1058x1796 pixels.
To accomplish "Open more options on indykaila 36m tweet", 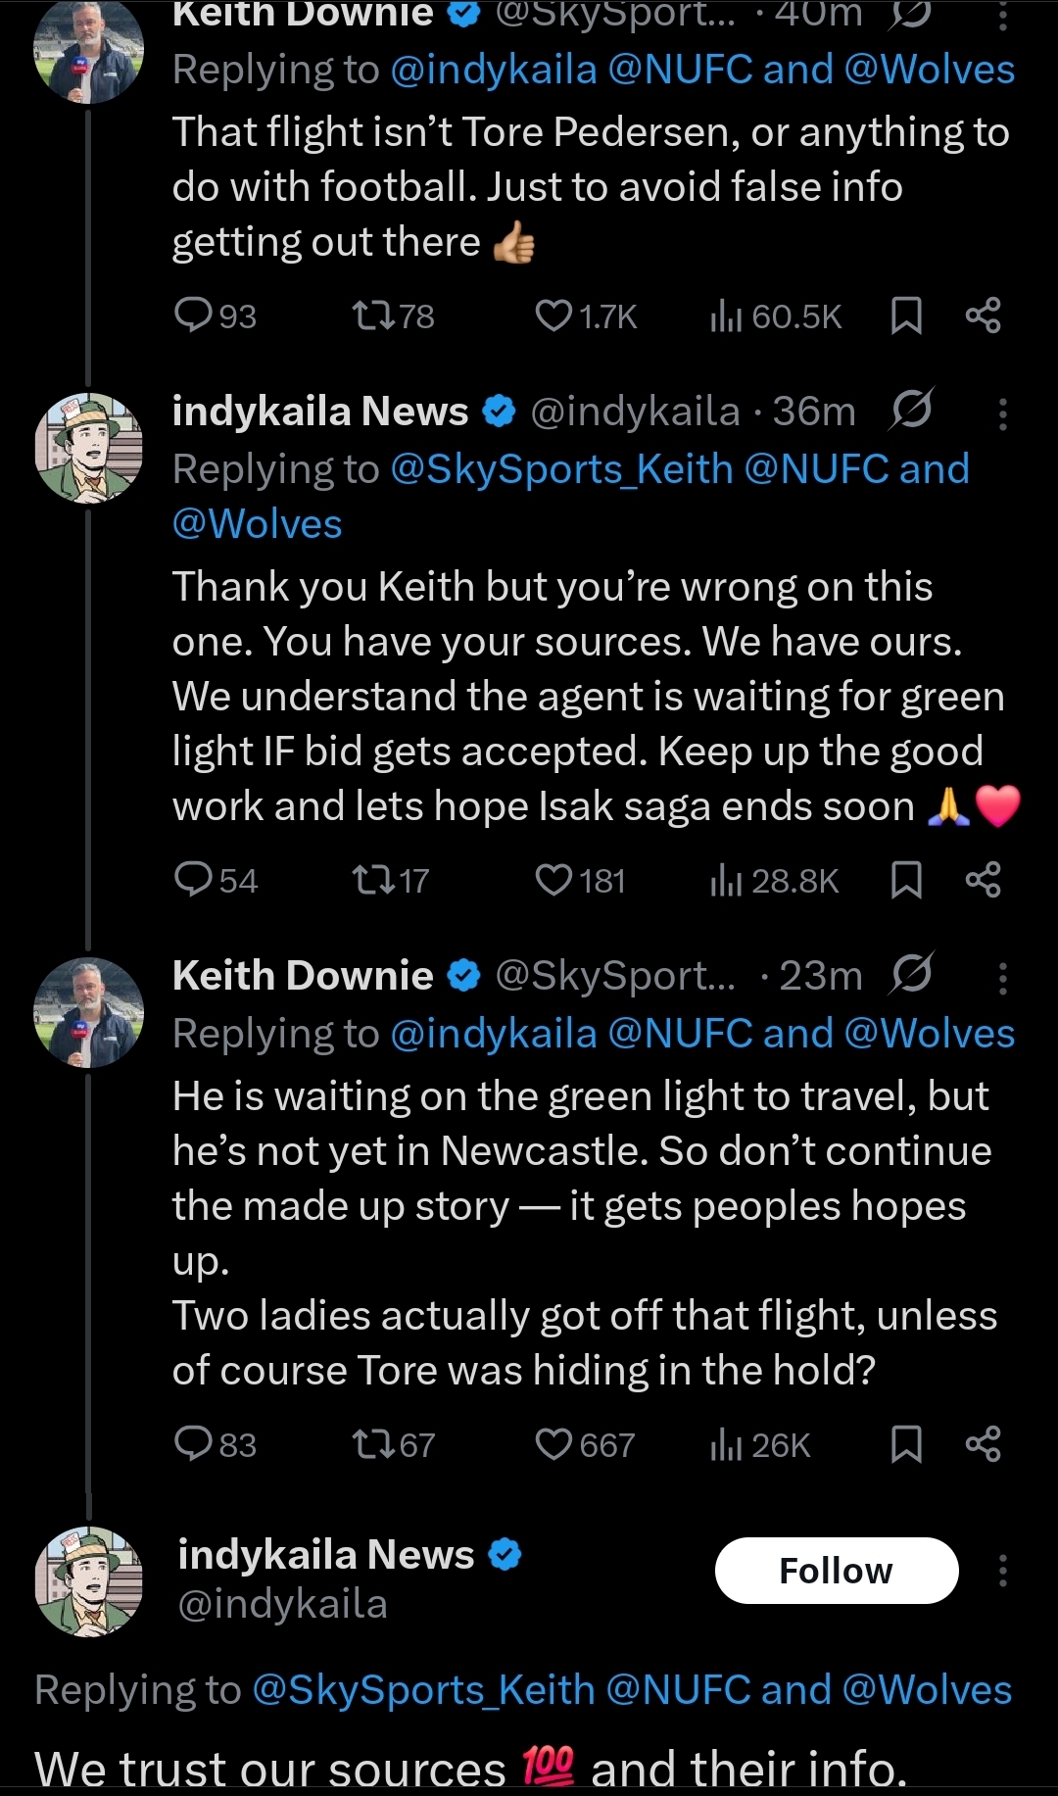I will pos(1002,413).
